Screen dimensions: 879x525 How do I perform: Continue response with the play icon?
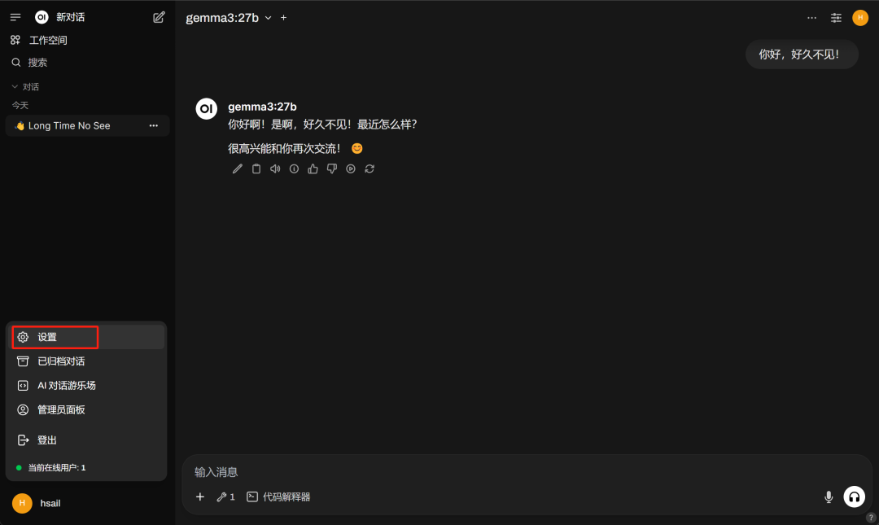(x=350, y=168)
